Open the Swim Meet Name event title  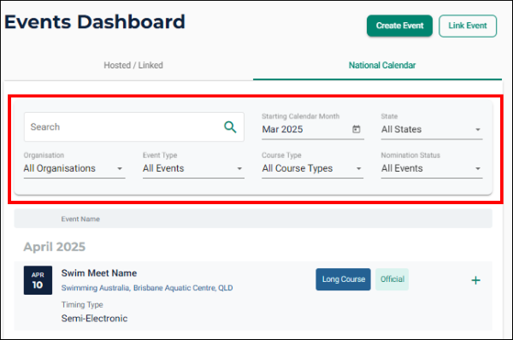[99, 273]
